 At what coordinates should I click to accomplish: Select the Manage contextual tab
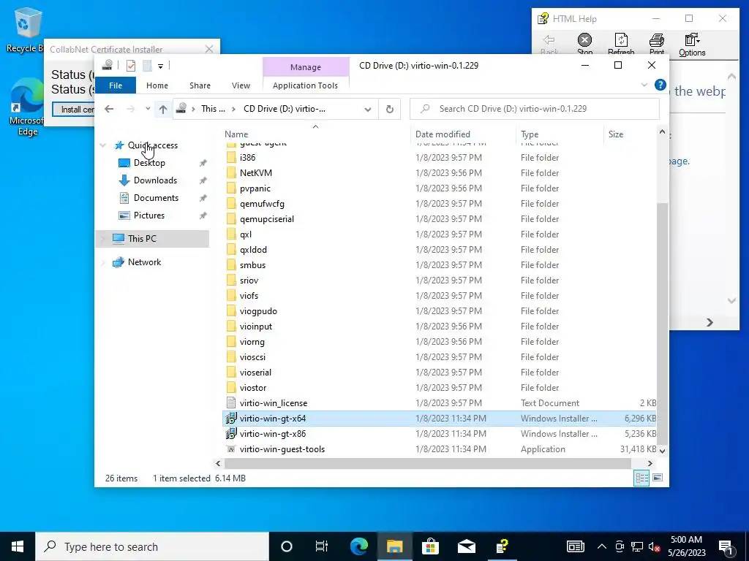(x=306, y=67)
